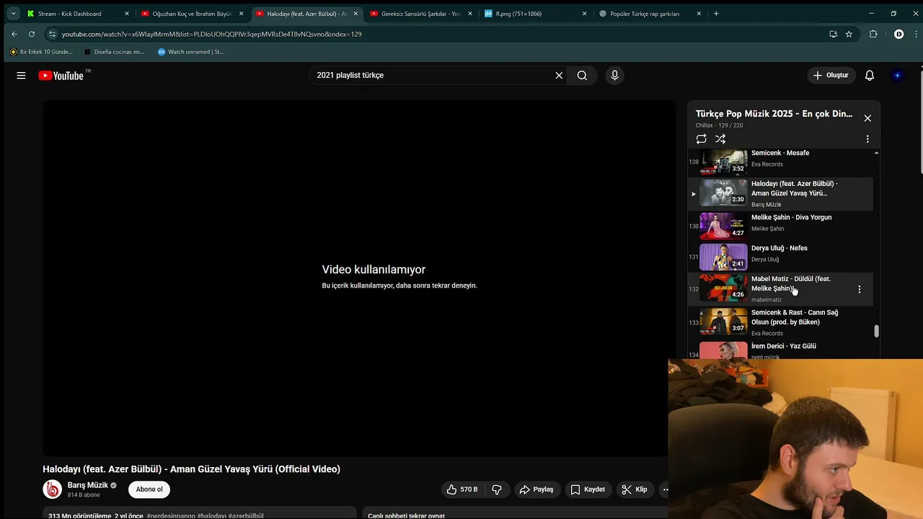This screenshot has height=519, width=923.
Task: Toggle playlist loop
Action: [701, 139]
